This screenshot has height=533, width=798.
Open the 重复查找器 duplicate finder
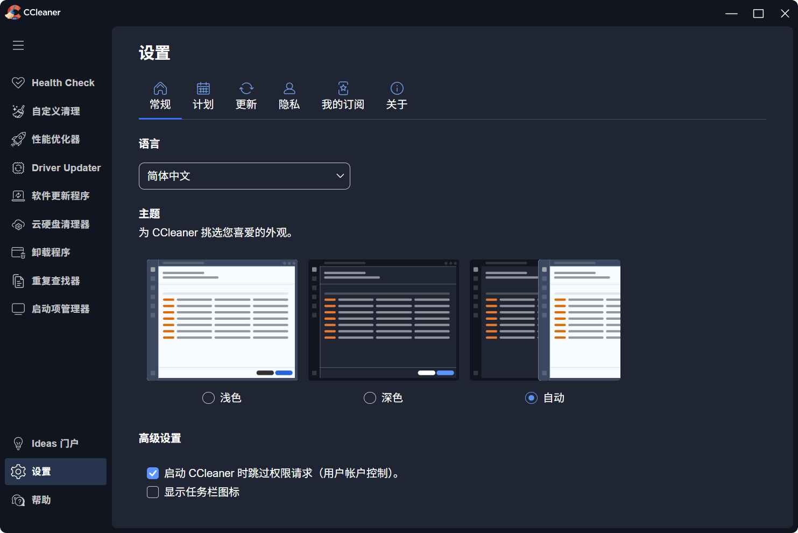(55, 281)
